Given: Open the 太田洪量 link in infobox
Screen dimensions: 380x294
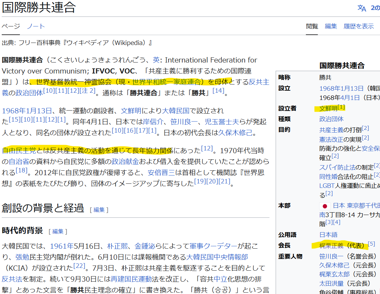Looking at the screenshot, I should click(331, 283).
